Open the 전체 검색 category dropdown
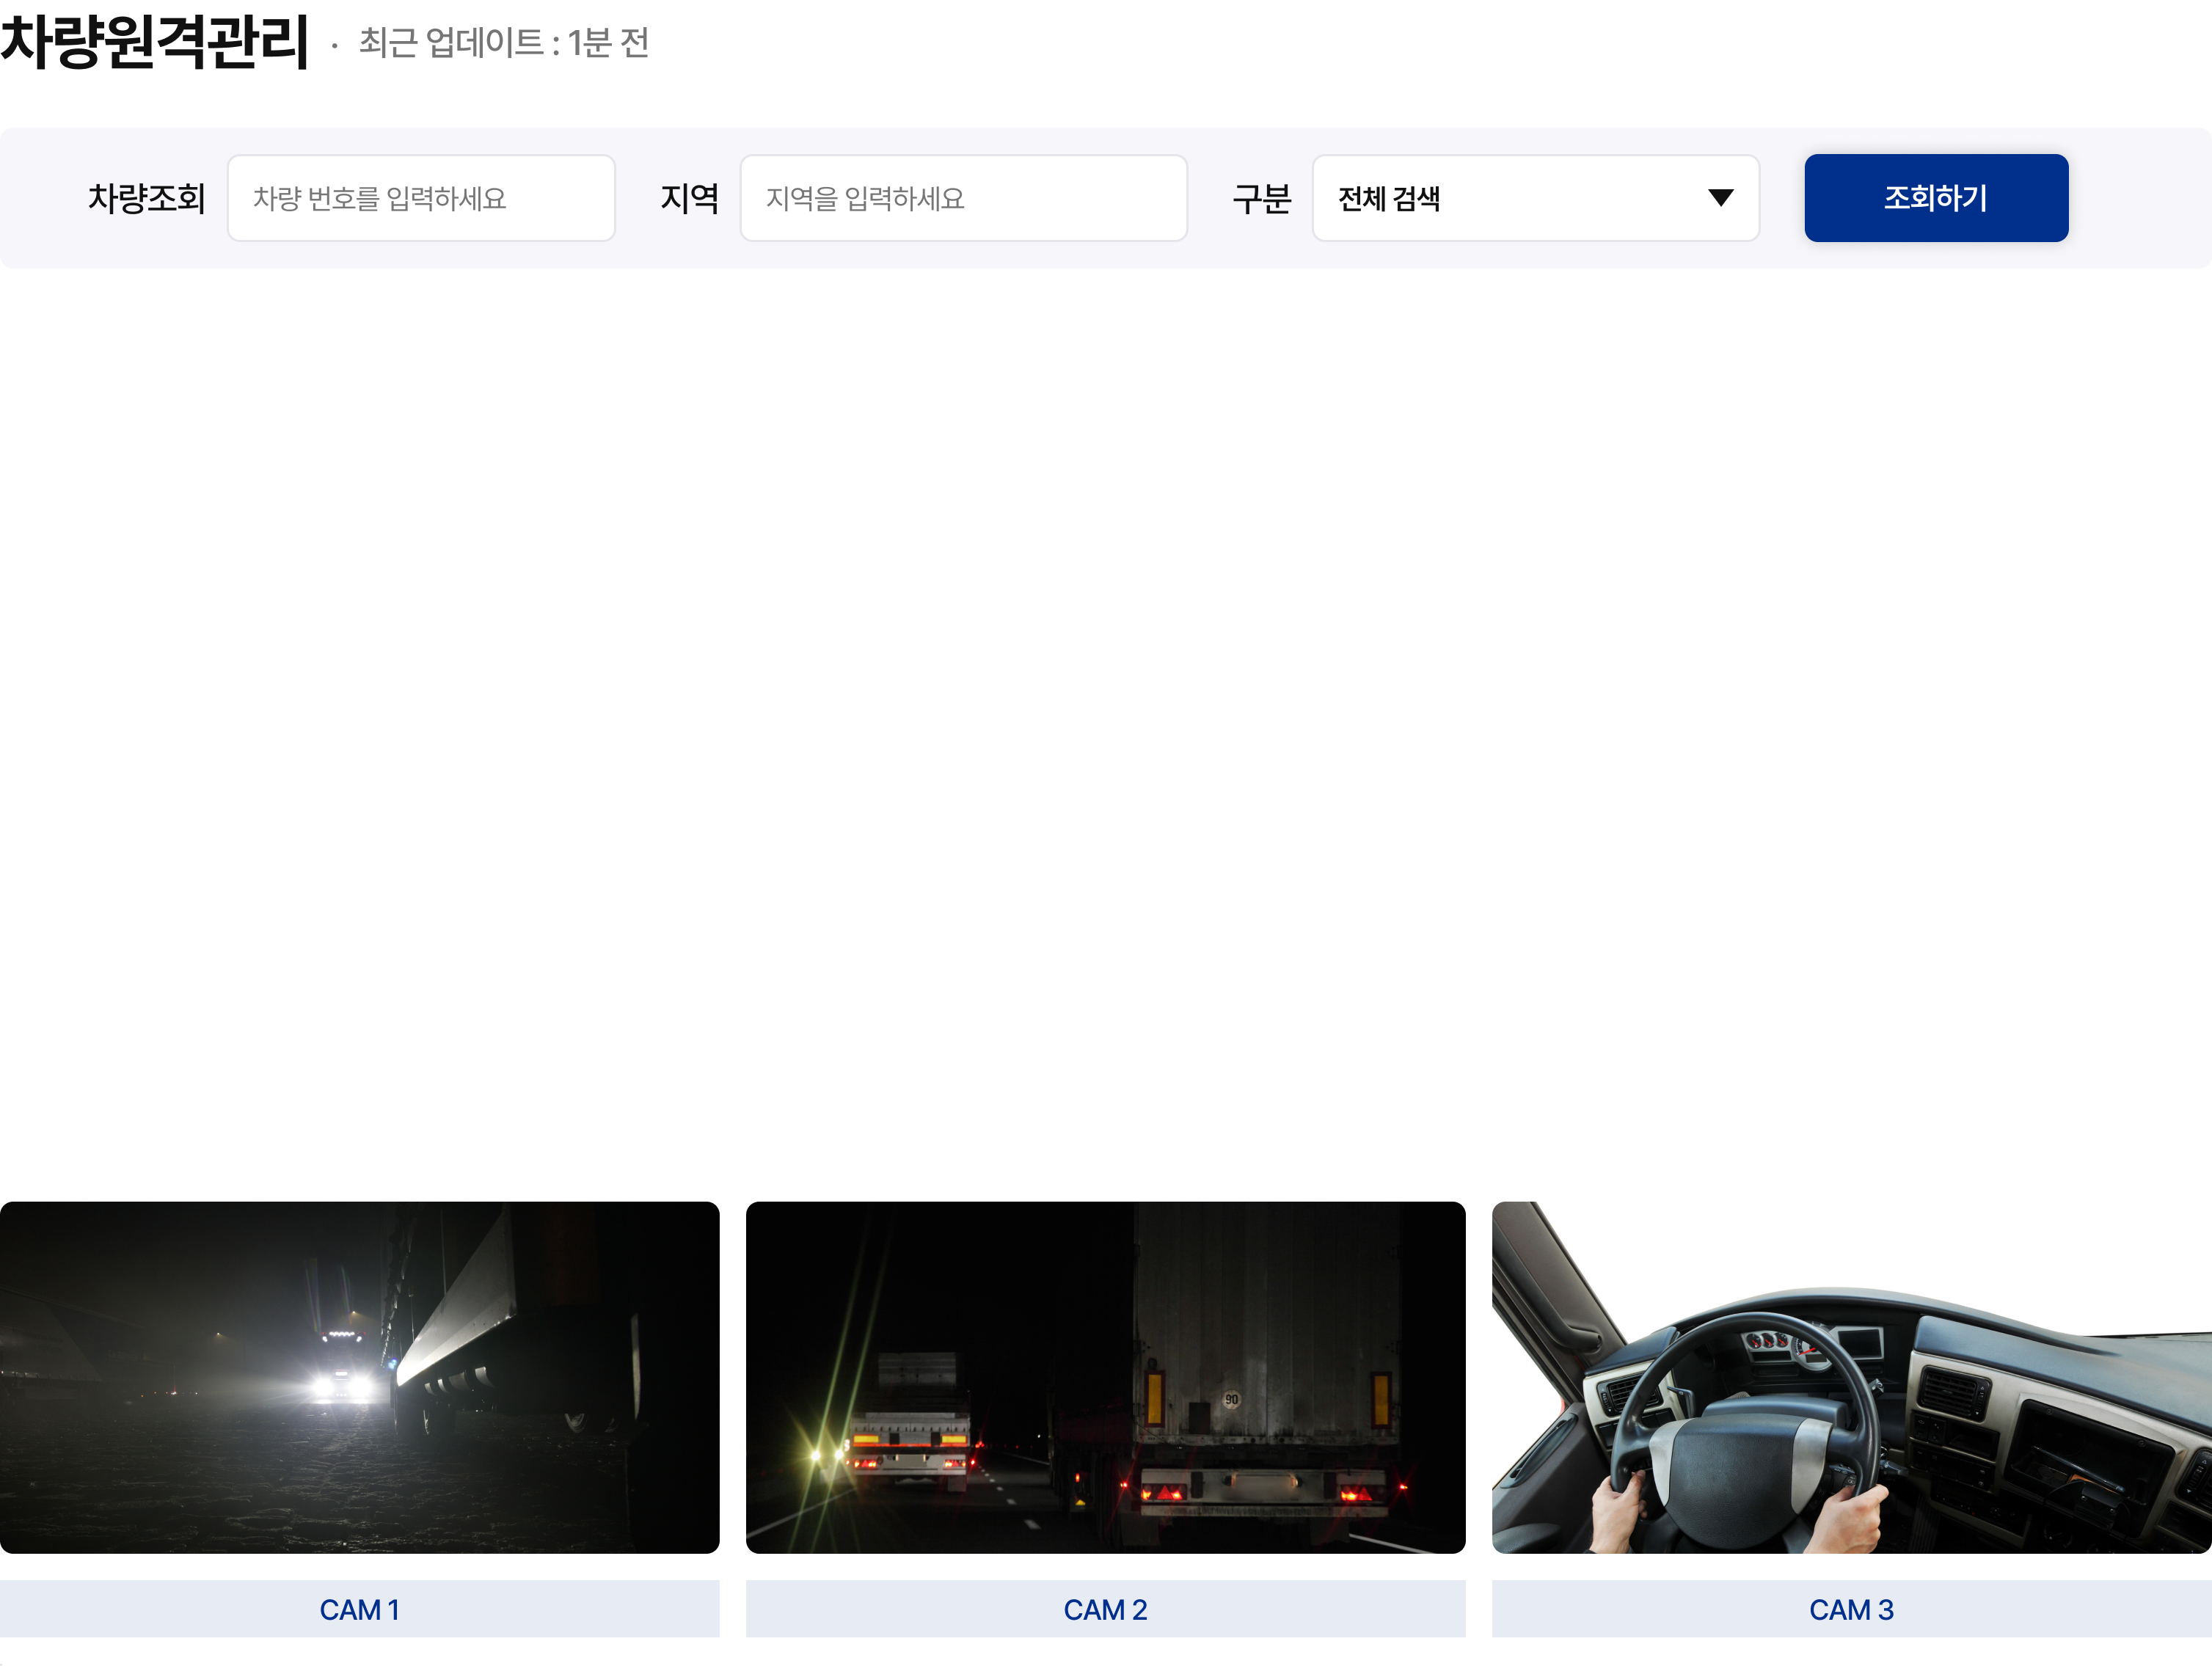Image resolution: width=2212 pixels, height=1666 pixels. tap(1535, 198)
